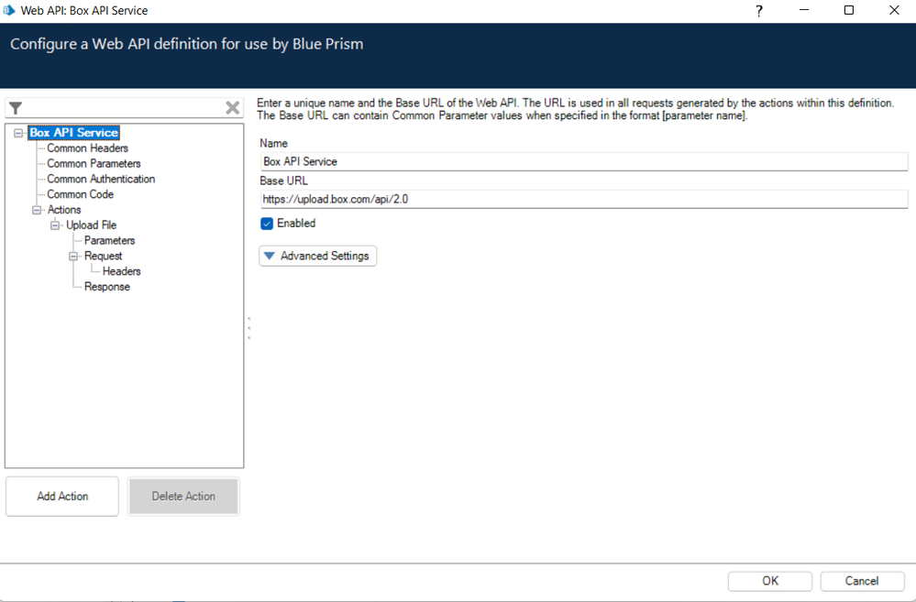Collapse the Actions tree node
916x602 pixels.
tap(37, 210)
